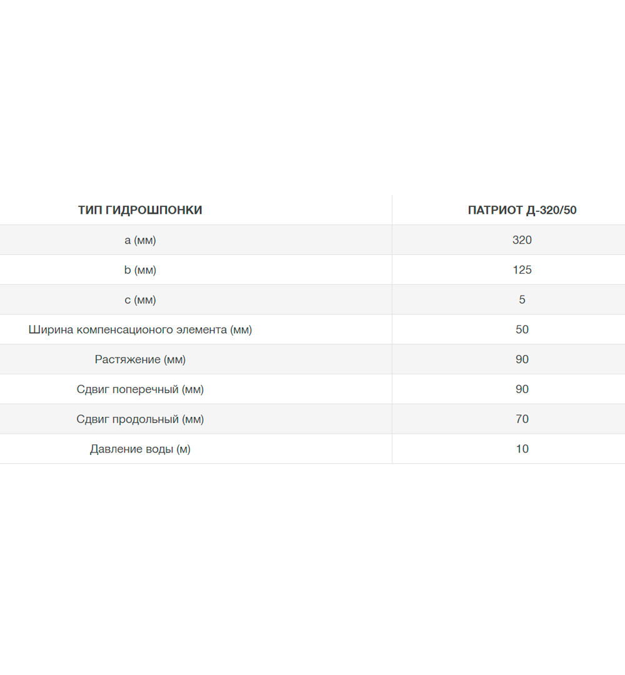Image resolution: width=625 pixels, height=675 pixels.
Task: Click the 90 value for Сдвиг поперечный
Action: [x=522, y=389]
